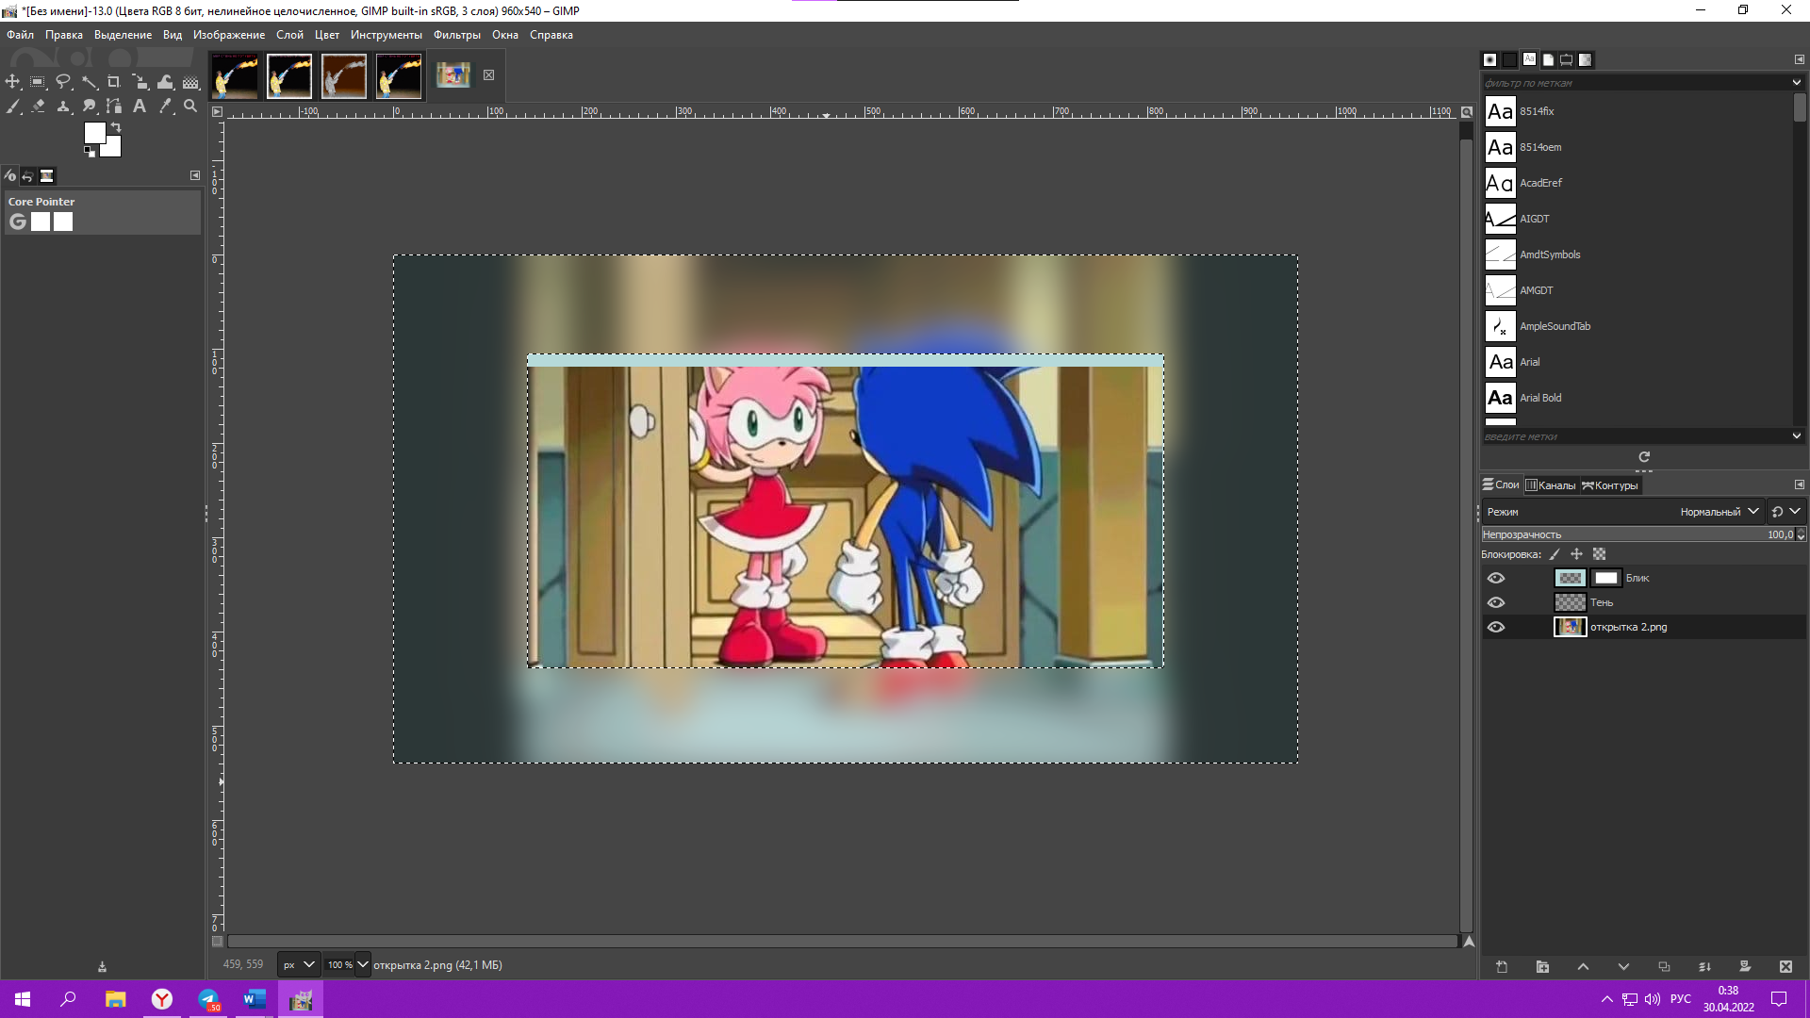The height and width of the screenshot is (1018, 1810).
Task: Select the Bucket Fill tool
Action: (190, 82)
